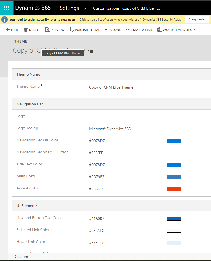This screenshot has width=211, height=261.
Task: Click the NEW plus icon
Action: pos(8,30)
